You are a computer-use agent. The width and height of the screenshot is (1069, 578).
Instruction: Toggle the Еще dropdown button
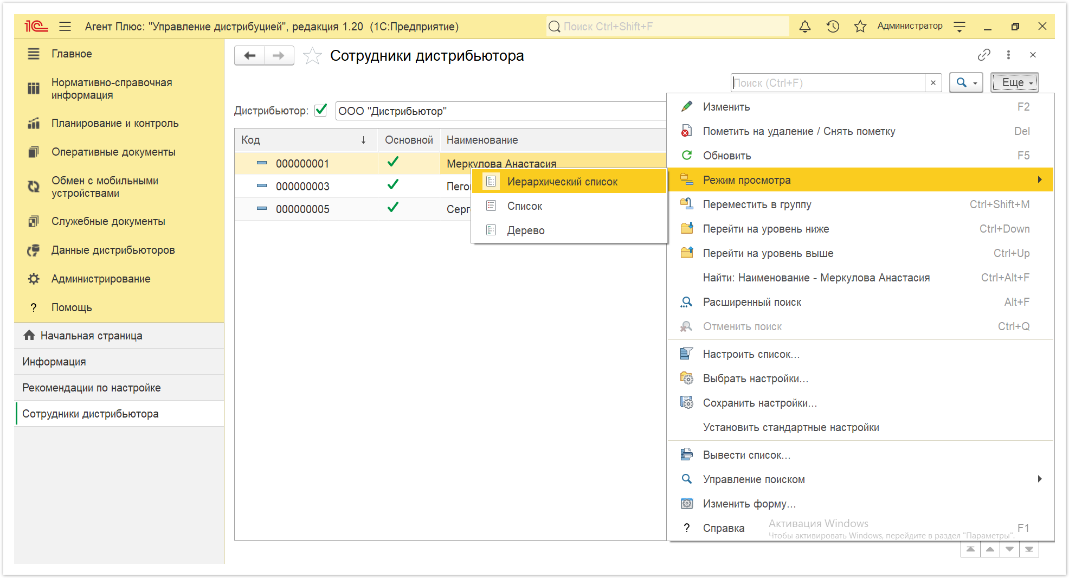[x=1014, y=82]
